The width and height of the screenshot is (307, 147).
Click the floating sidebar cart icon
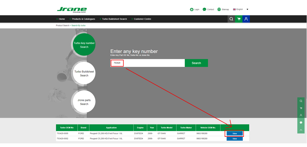301,108
